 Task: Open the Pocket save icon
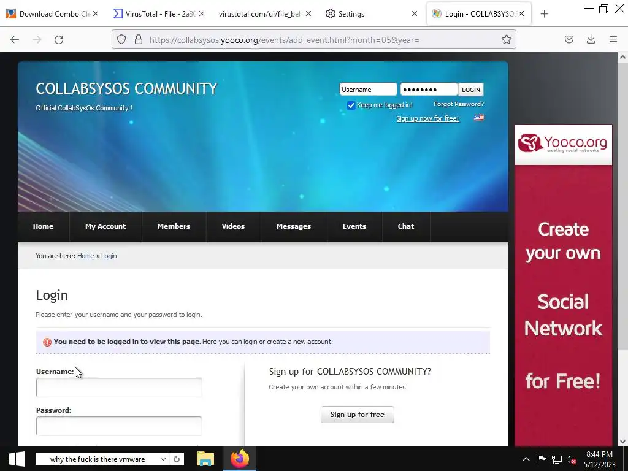point(569,39)
